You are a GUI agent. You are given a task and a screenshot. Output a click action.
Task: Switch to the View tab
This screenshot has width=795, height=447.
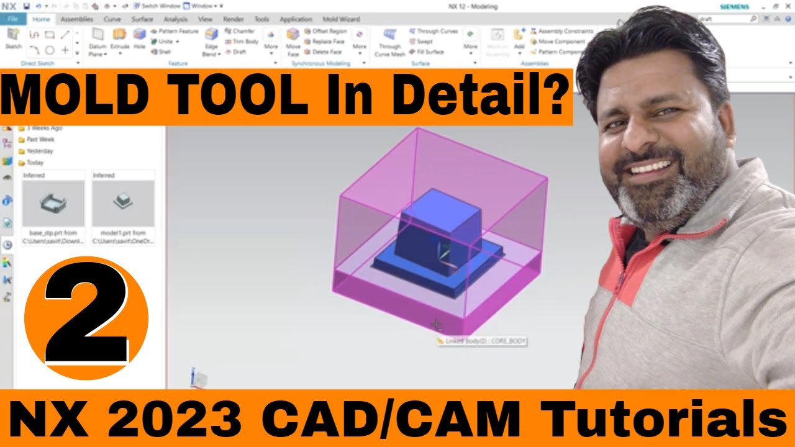(204, 19)
